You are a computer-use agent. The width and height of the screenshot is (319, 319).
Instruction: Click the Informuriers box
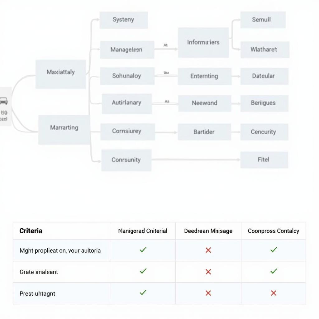(203, 42)
